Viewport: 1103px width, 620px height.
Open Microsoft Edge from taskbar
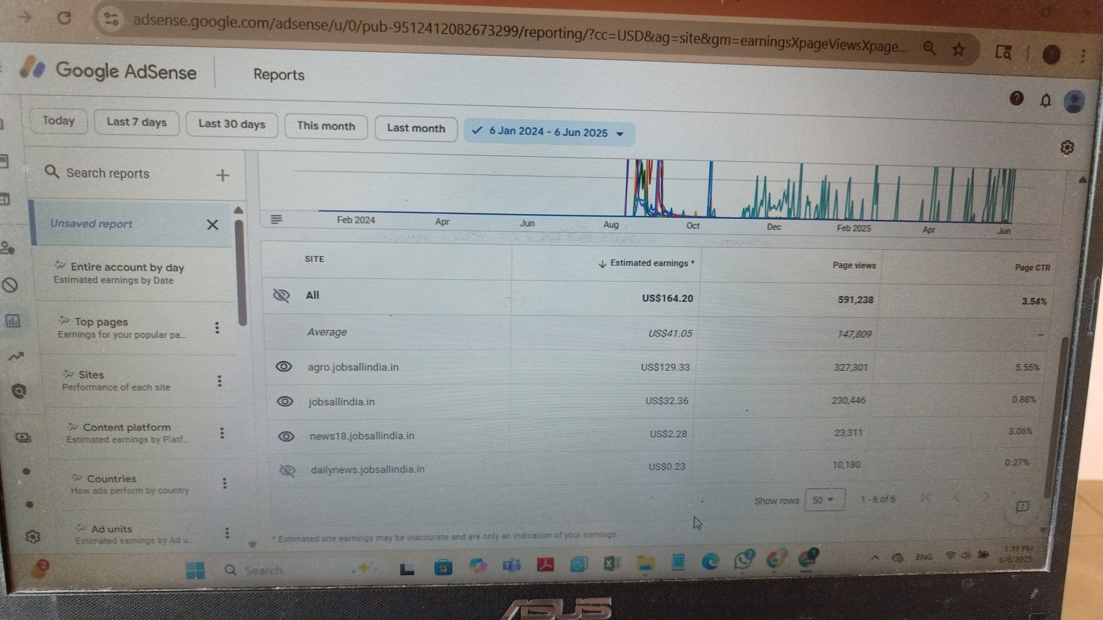click(x=710, y=561)
